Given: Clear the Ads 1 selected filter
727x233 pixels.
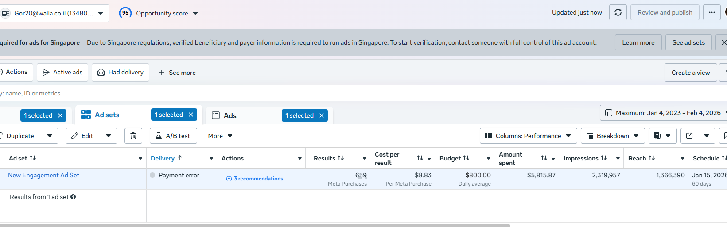Looking at the screenshot, I should click(322, 115).
